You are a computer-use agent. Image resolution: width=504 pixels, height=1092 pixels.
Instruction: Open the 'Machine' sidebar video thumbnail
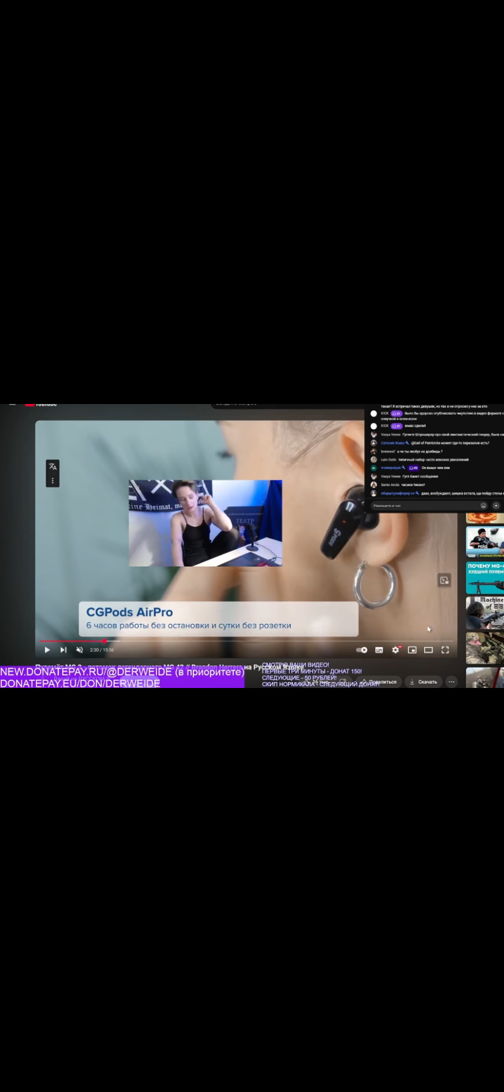coord(485,612)
